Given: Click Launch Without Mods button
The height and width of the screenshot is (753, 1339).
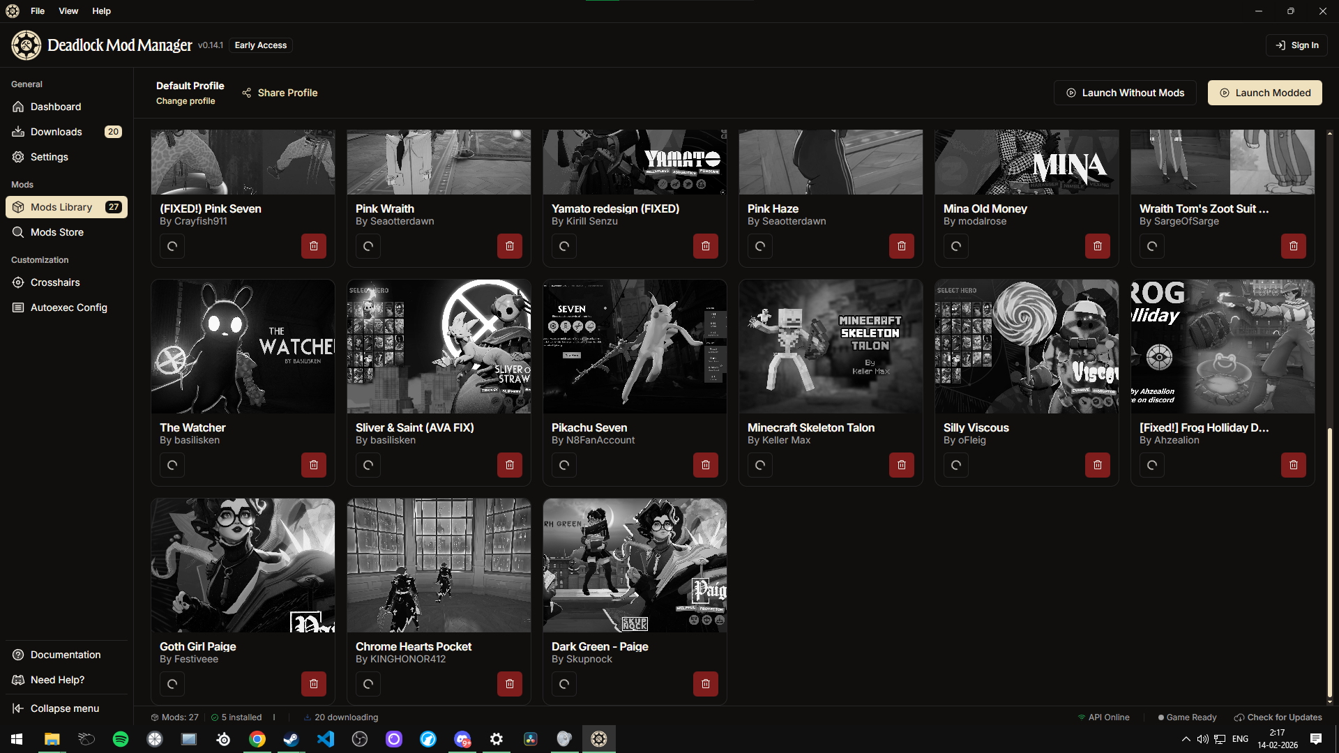Looking at the screenshot, I should (x=1124, y=93).
